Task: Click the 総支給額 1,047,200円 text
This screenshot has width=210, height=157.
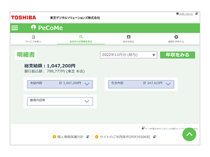Action: pyautogui.click(x=50, y=66)
